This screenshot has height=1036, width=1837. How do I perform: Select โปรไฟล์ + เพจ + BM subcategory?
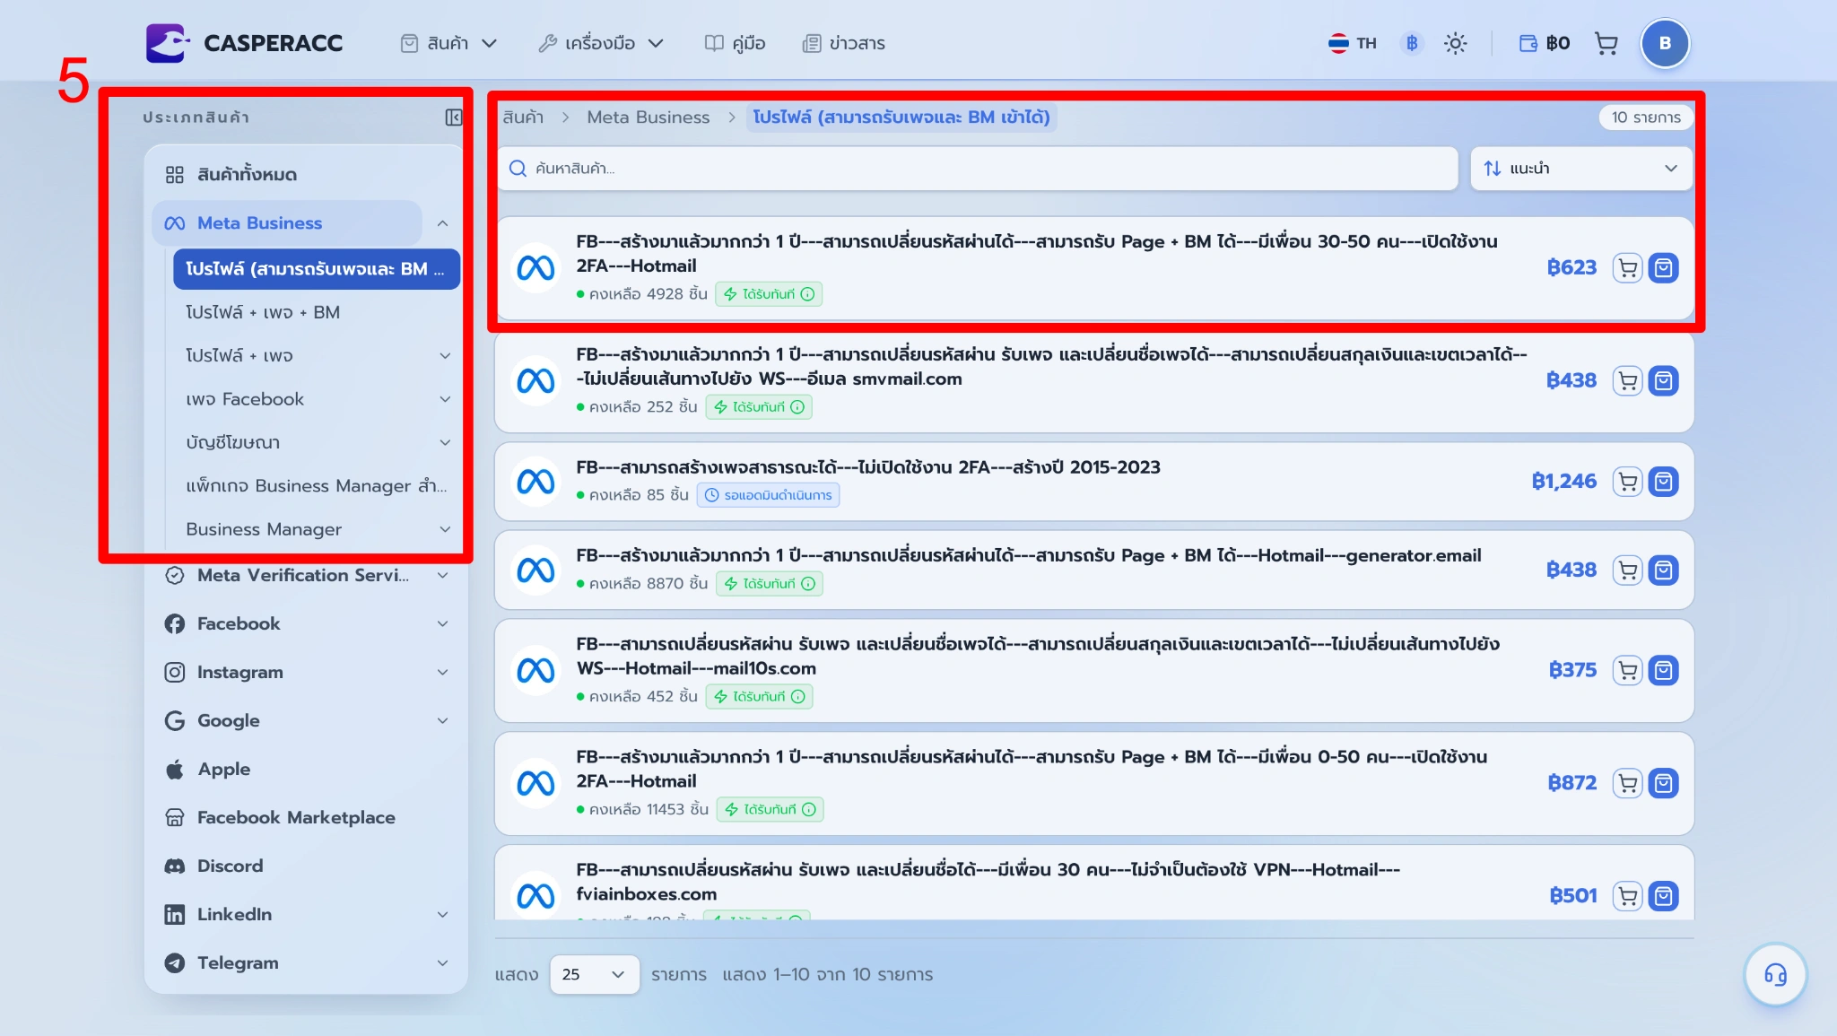tap(316, 312)
